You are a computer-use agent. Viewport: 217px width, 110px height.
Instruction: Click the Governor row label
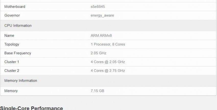pos(12,15)
